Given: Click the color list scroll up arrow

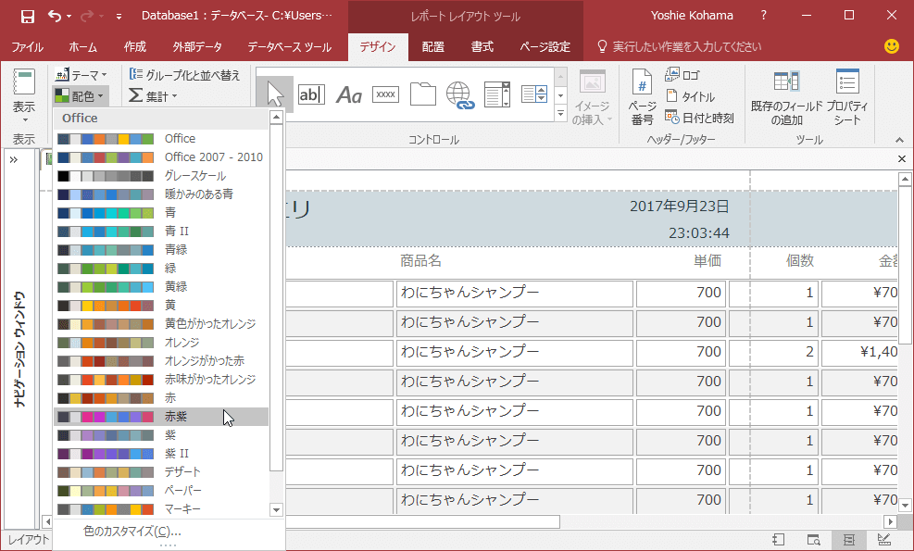Looking at the screenshot, I should tap(276, 118).
